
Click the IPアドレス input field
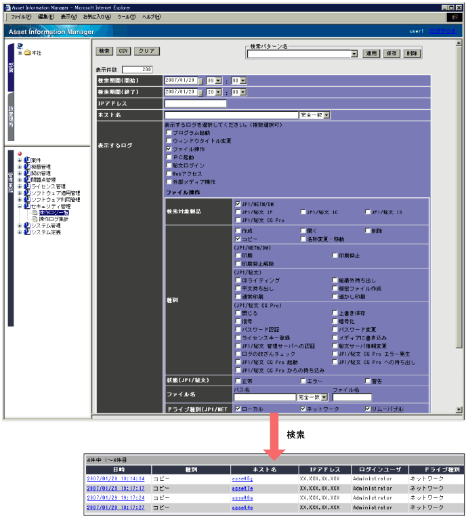click(195, 104)
